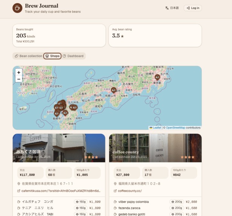Click the shop marker near 和歌山市
Screen dimensions: 232x216
[x=114, y=90]
